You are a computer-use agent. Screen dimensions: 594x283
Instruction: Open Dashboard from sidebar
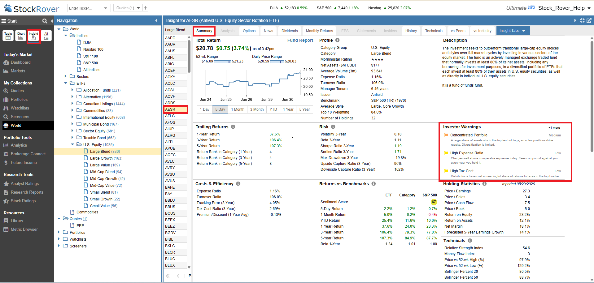[x=21, y=62]
